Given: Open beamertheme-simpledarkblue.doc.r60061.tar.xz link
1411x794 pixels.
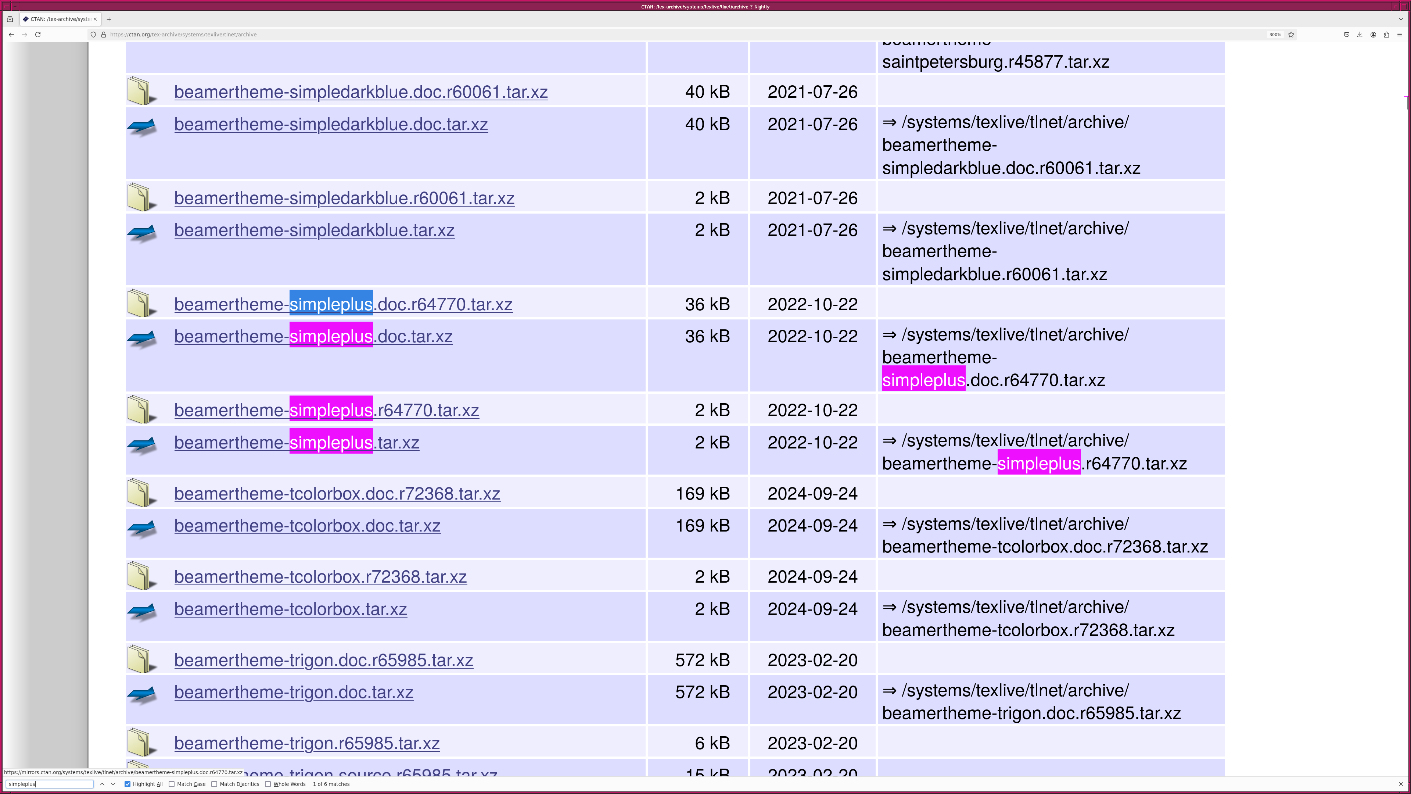Looking at the screenshot, I should (x=361, y=92).
